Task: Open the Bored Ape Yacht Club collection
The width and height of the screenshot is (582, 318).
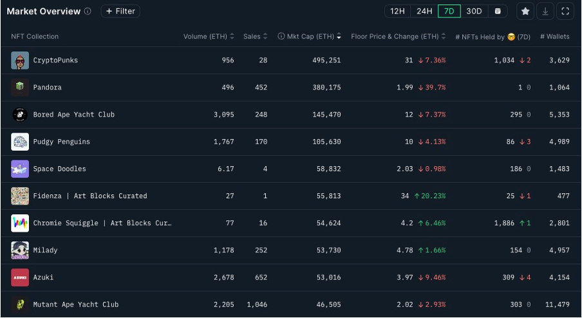Action: [x=73, y=115]
